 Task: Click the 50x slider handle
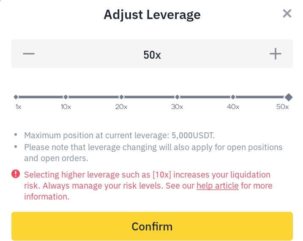pos(289,97)
